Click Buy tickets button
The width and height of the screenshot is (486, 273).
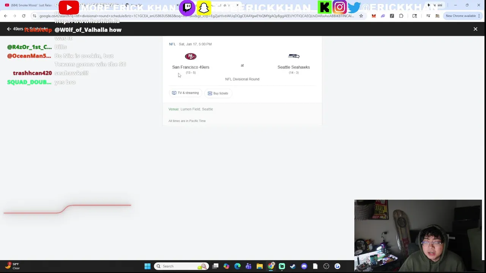[x=218, y=93]
